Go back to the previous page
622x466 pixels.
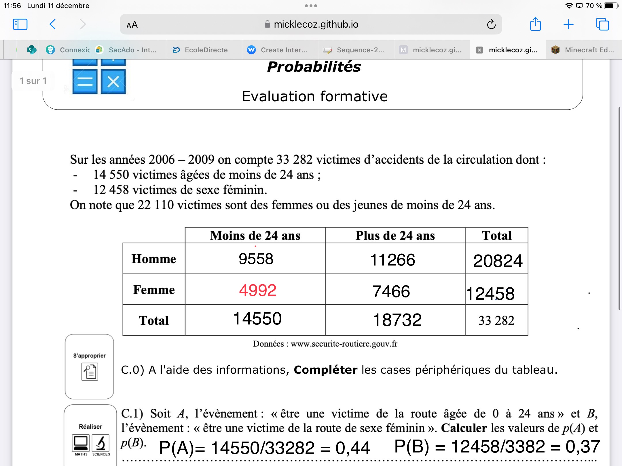click(x=53, y=24)
